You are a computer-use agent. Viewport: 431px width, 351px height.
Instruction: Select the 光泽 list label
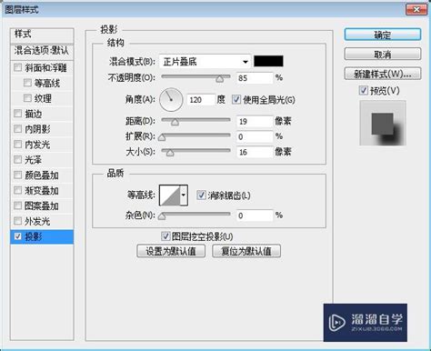(x=34, y=160)
